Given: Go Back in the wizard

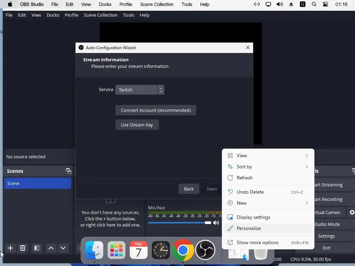Looking at the screenshot, I should coord(189,189).
